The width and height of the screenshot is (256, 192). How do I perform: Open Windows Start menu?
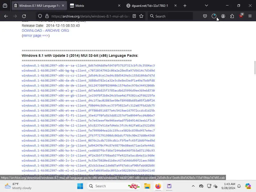pos(80,186)
